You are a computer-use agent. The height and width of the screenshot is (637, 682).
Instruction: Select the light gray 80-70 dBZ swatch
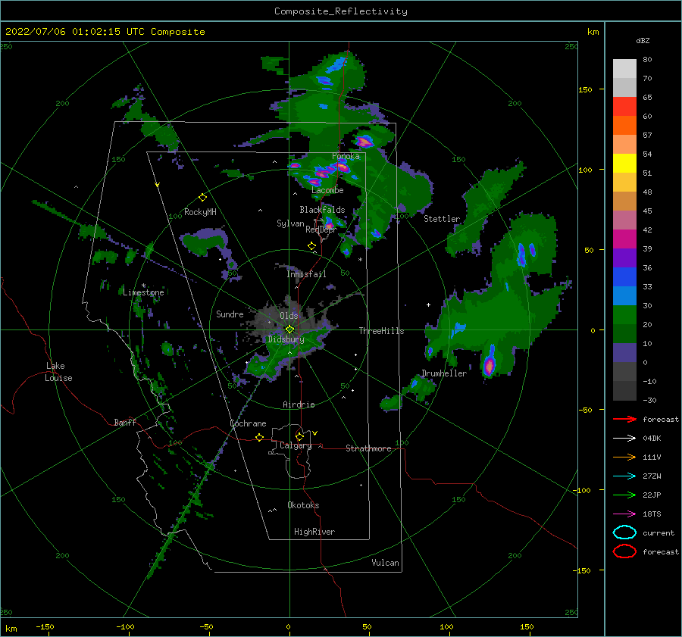(624, 69)
